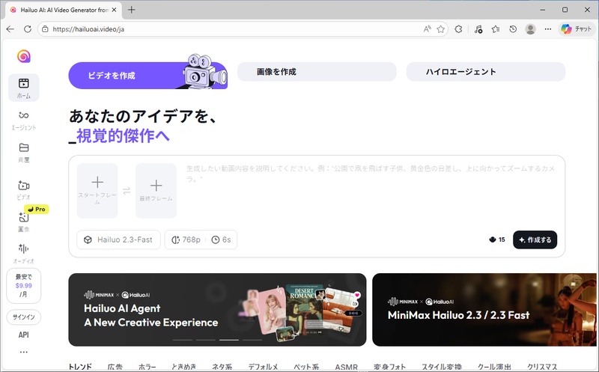The width and height of the screenshot is (599, 372).
Task: Click the sidebar three-dots more icon
Action: tap(24, 352)
